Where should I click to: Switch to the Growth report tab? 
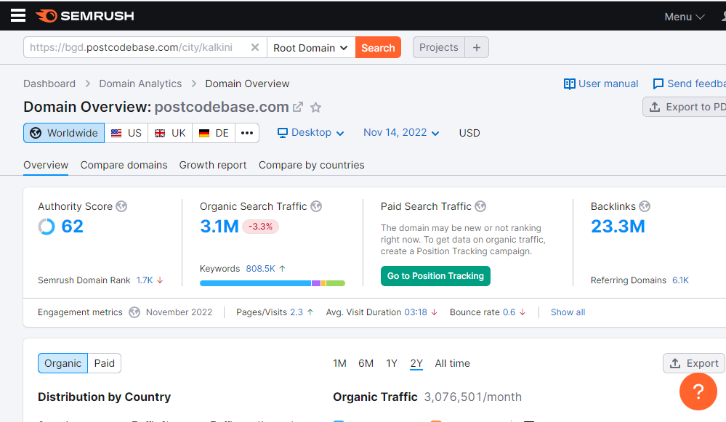click(x=213, y=165)
